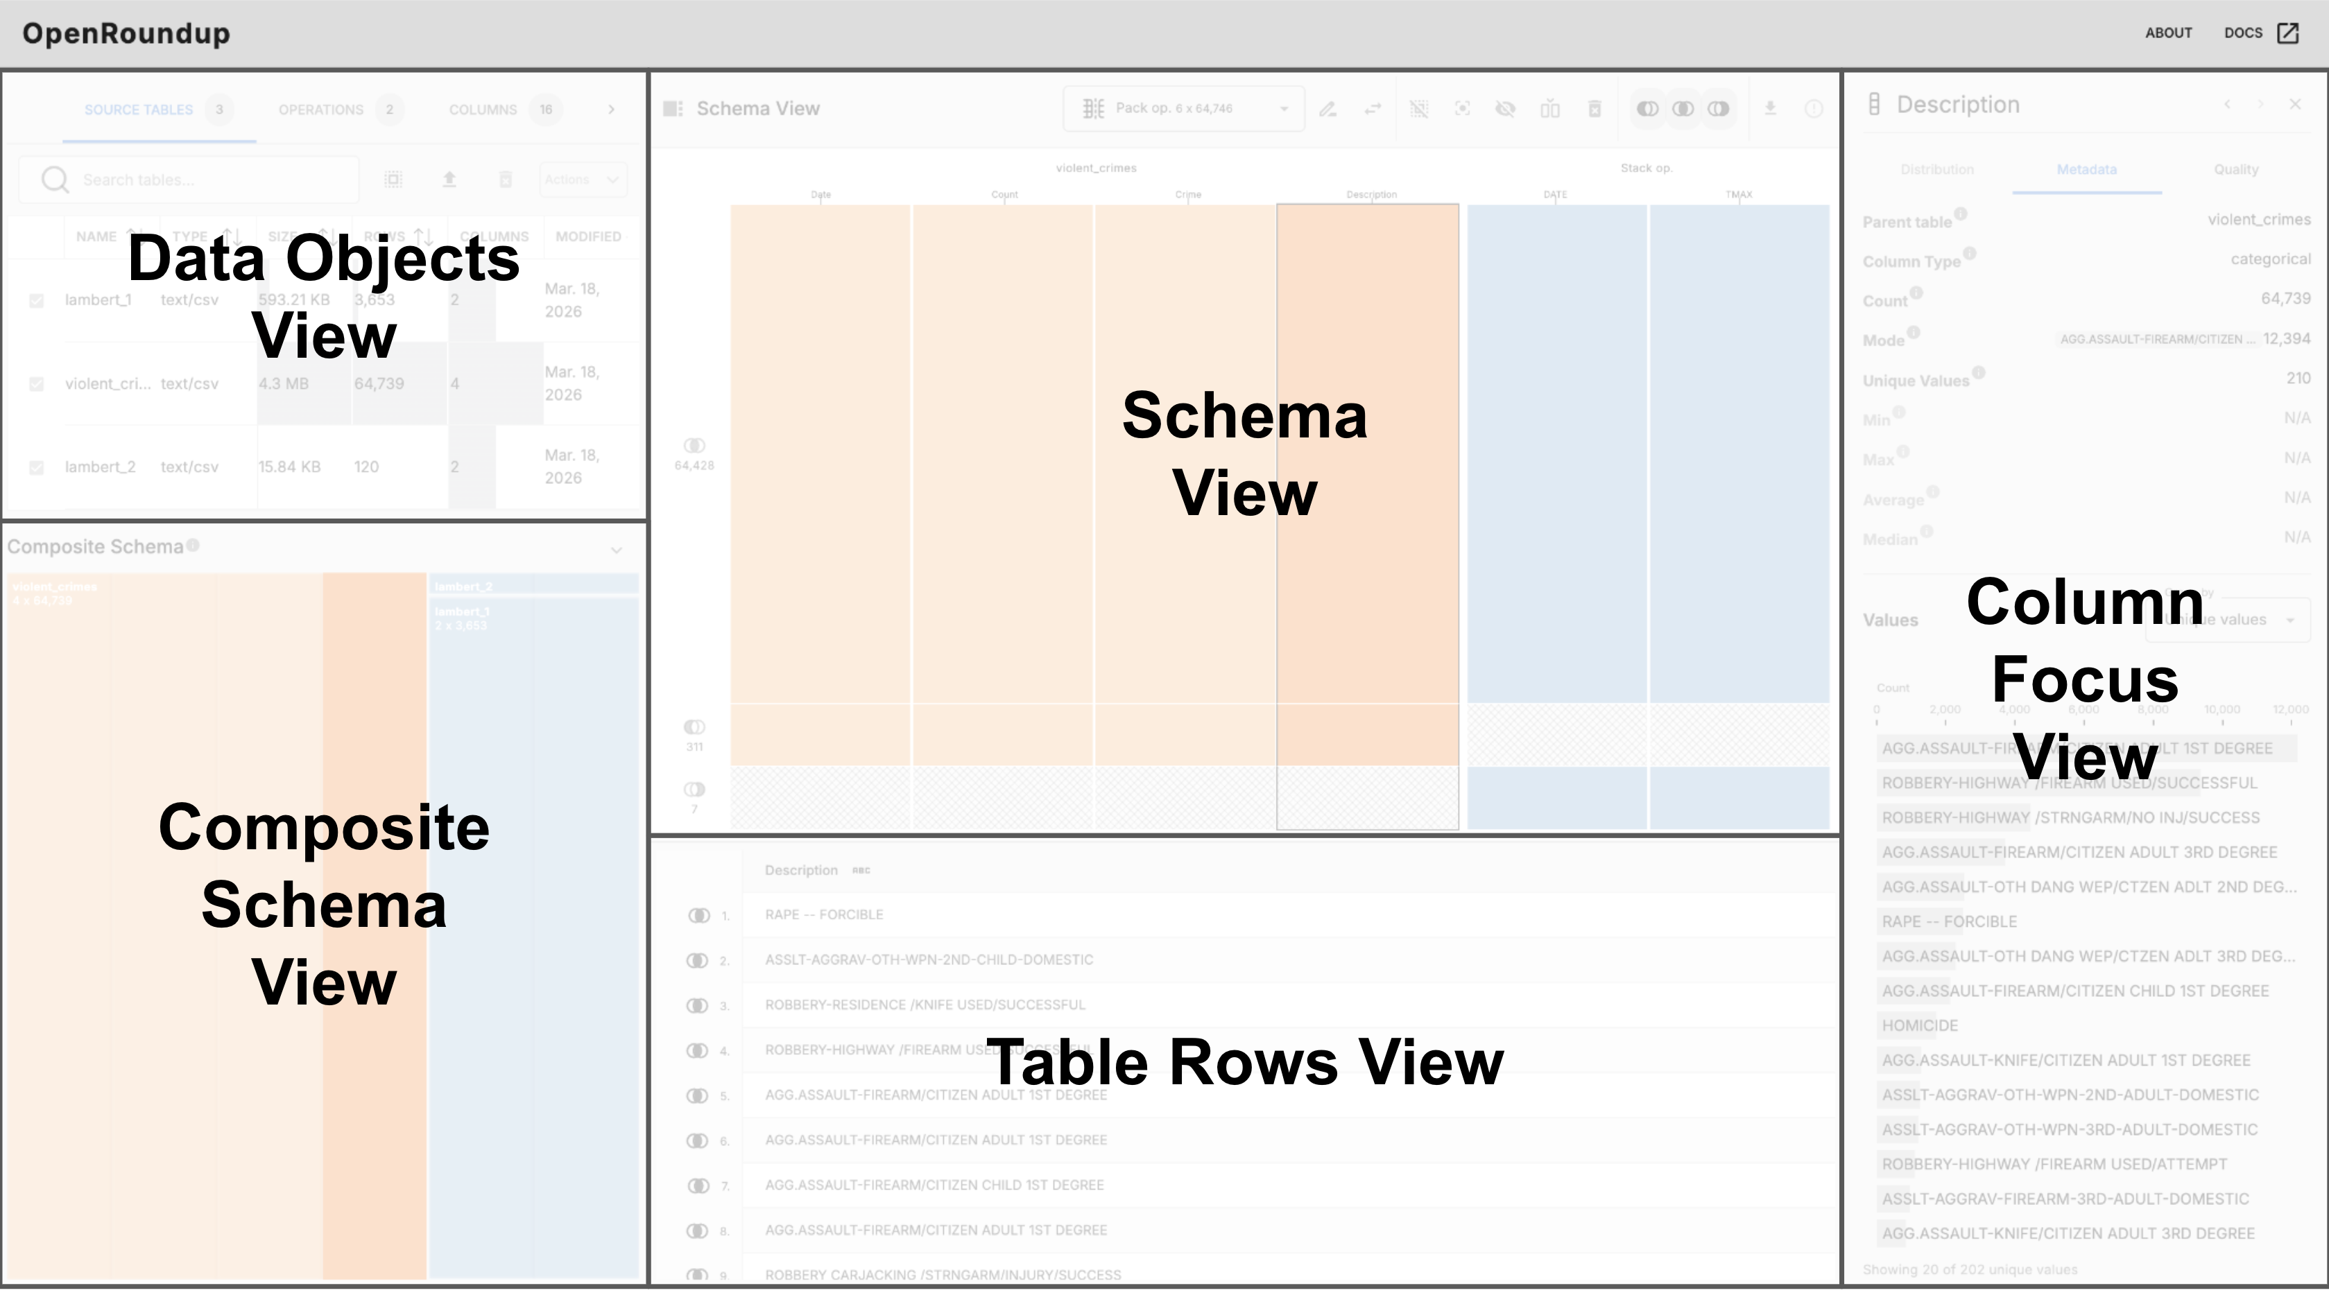Click the AGG.ASSAULT-FIREARM/CITIZEN mode value chip
Image resolution: width=2329 pixels, height=1295 pixels.
coord(2158,340)
